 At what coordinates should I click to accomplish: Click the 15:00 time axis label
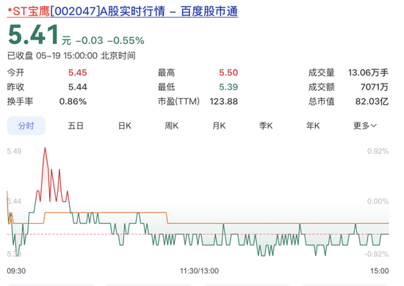[379, 271]
